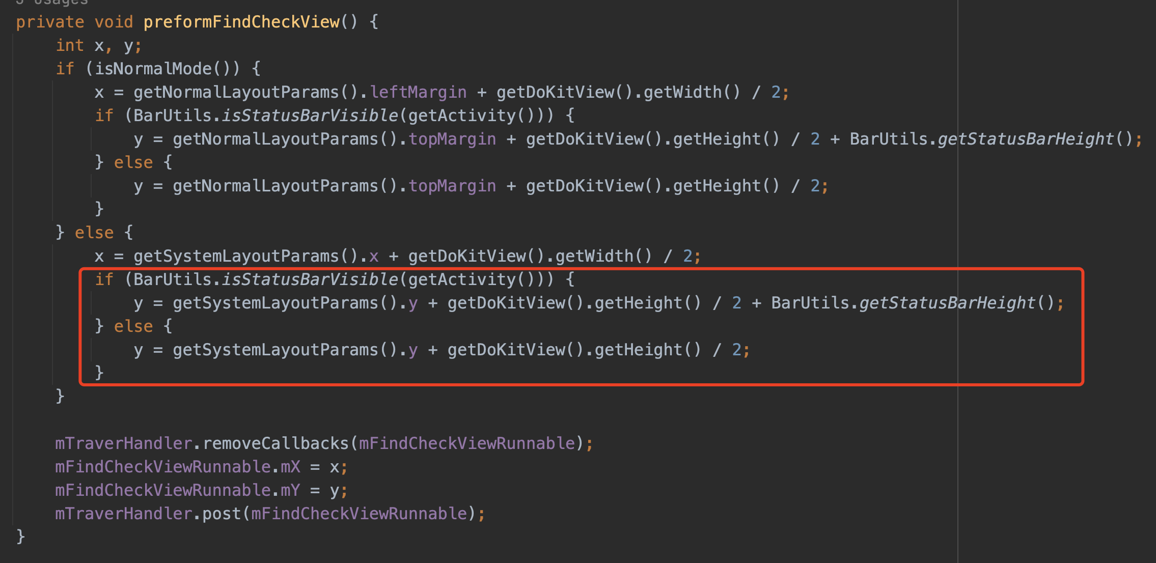The height and width of the screenshot is (563, 1156).
Task: Click getNormalLayoutParams() on the leftMargin line
Action: (x=246, y=92)
